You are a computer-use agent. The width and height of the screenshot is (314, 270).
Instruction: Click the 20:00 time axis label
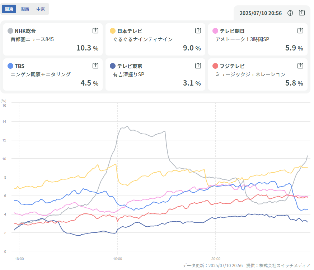[216, 259]
